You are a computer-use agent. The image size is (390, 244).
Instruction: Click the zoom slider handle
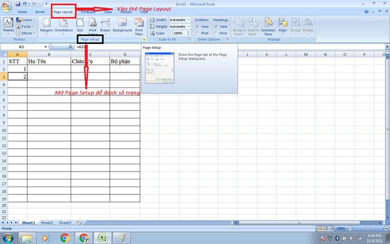(368, 228)
